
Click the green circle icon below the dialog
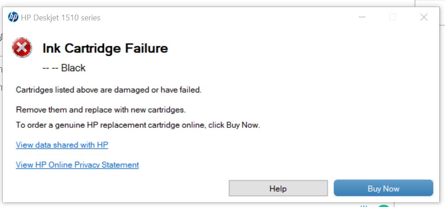(384, 206)
